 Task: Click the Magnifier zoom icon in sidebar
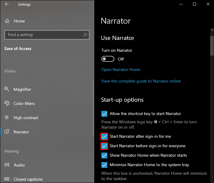(x=7, y=89)
